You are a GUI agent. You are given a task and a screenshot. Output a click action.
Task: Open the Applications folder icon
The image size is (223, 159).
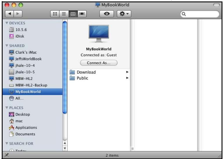[x=12, y=128]
